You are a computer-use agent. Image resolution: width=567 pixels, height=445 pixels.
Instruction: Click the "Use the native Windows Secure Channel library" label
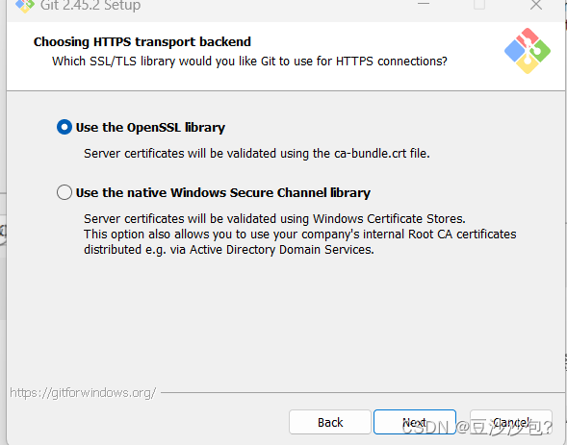point(223,193)
